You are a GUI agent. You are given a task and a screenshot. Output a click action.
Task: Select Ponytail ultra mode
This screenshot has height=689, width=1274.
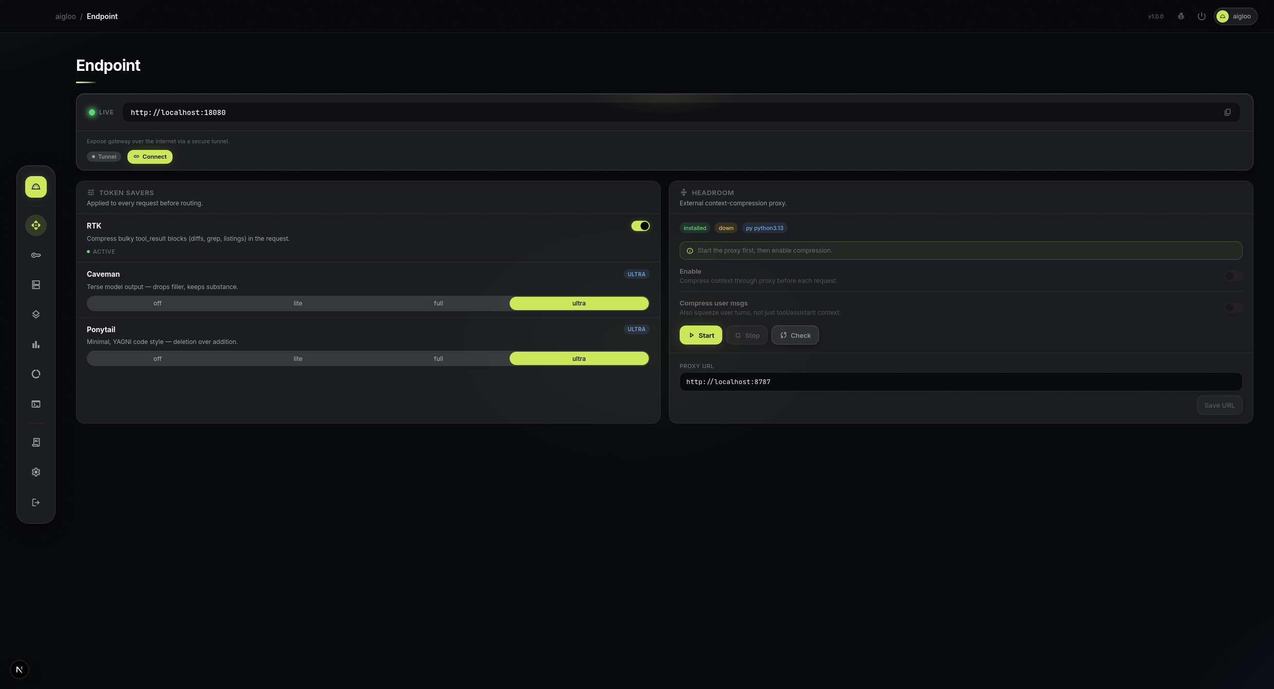579,359
